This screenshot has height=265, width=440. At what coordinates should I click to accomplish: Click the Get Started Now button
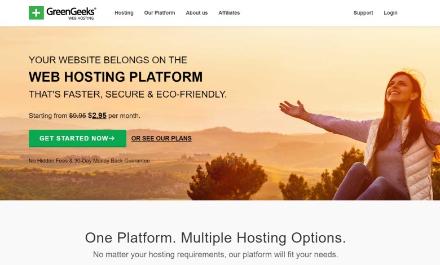[77, 138]
